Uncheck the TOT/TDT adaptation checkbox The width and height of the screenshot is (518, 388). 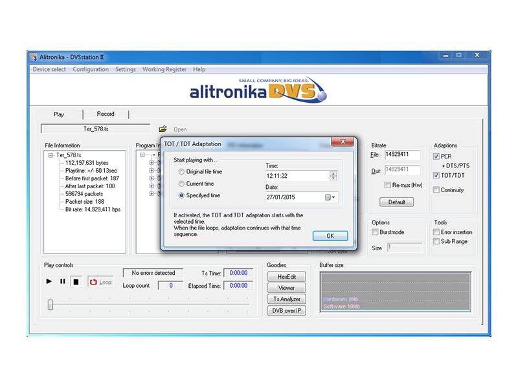(x=436, y=175)
